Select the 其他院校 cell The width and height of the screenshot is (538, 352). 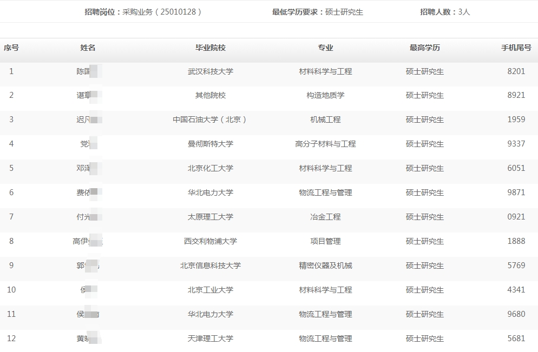point(211,95)
